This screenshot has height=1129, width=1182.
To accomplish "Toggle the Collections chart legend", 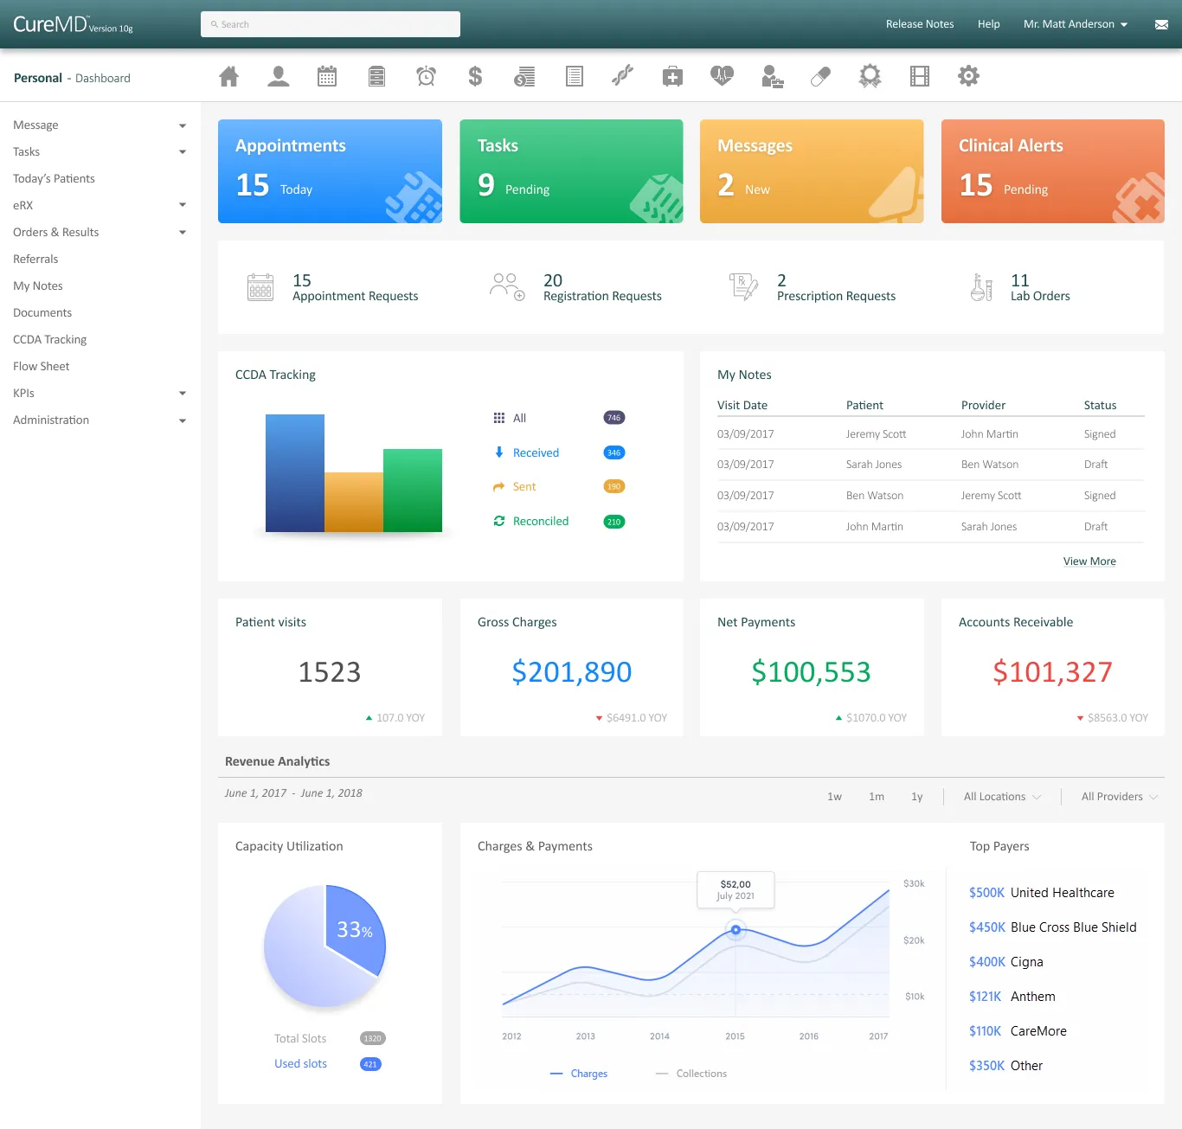I will pyautogui.click(x=691, y=1074).
